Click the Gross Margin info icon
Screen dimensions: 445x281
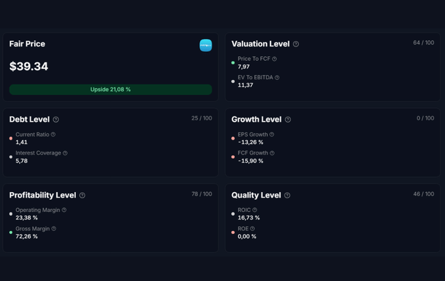pos(54,229)
